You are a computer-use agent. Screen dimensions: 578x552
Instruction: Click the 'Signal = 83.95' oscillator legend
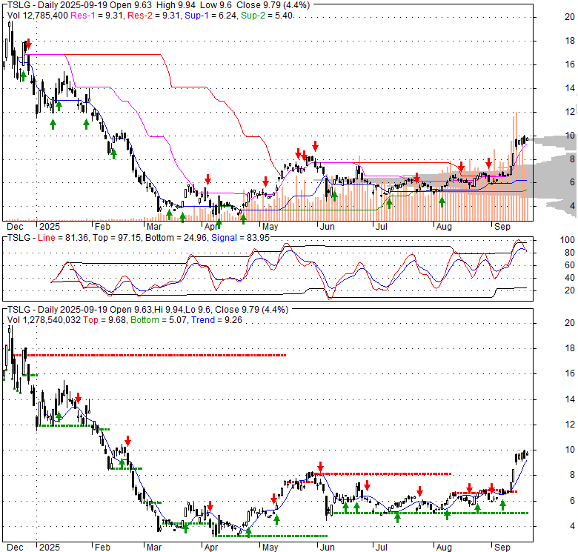pos(240,238)
